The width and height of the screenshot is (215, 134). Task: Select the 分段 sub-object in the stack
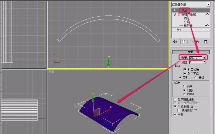pos(186,22)
